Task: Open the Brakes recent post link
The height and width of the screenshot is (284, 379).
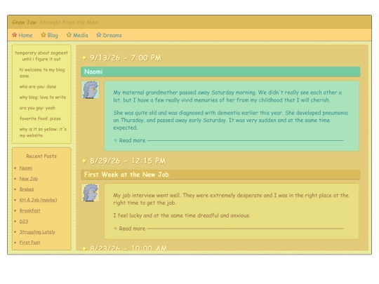Action: click(27, 189)
